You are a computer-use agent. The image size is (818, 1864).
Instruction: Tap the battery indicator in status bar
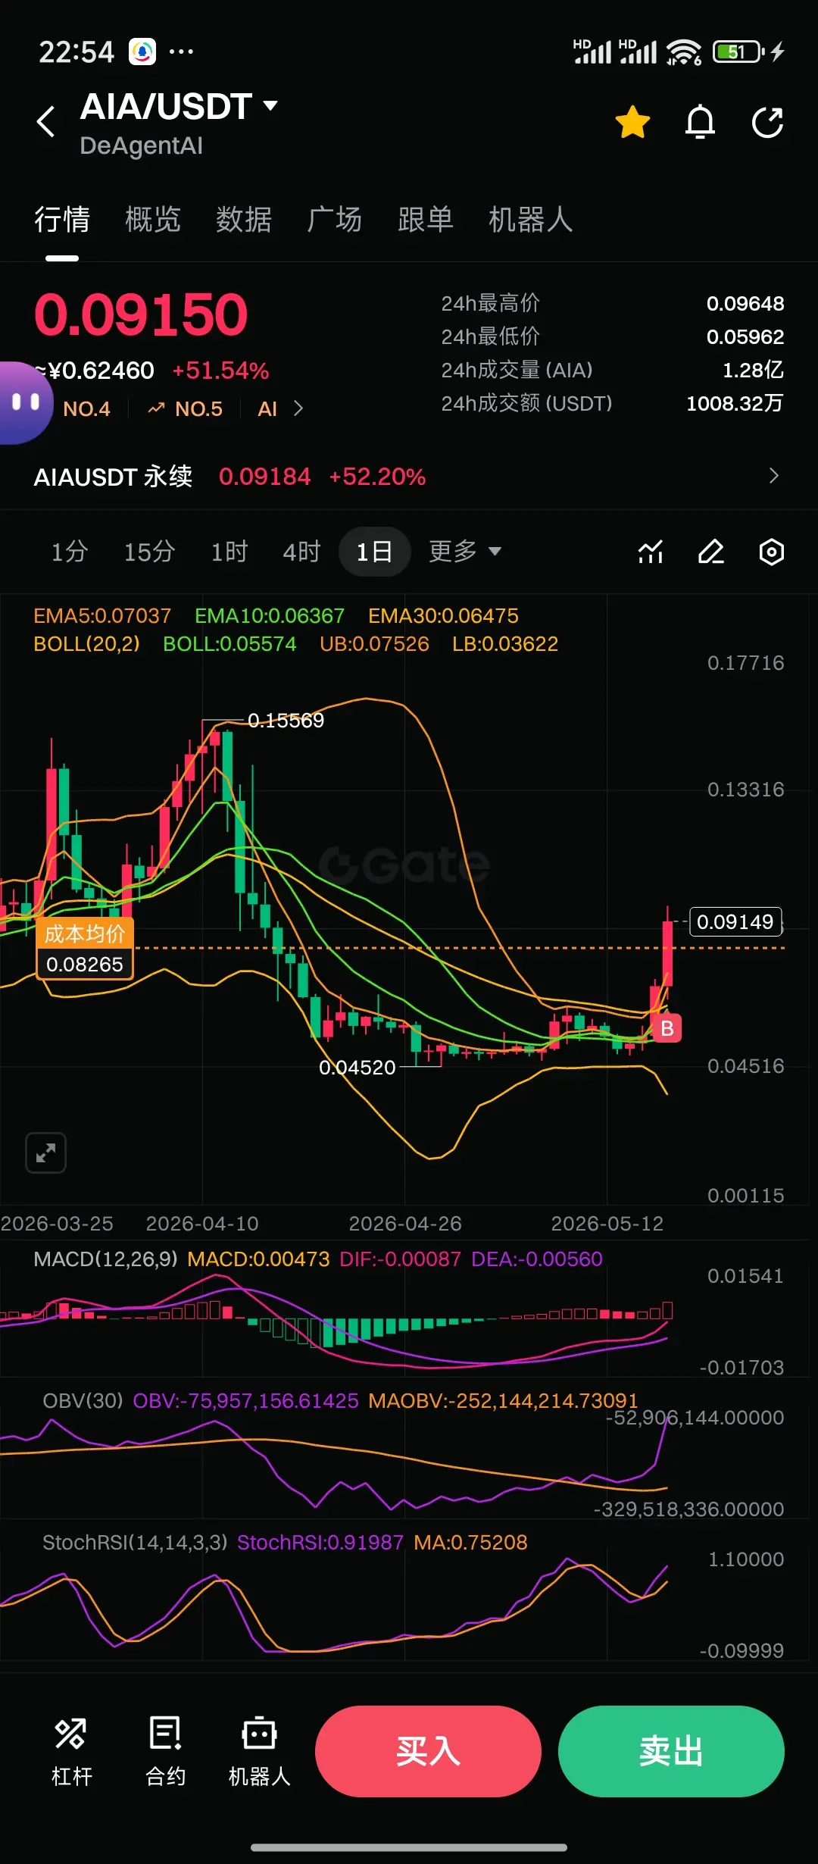pyautogui.click(x=738, y=52)
